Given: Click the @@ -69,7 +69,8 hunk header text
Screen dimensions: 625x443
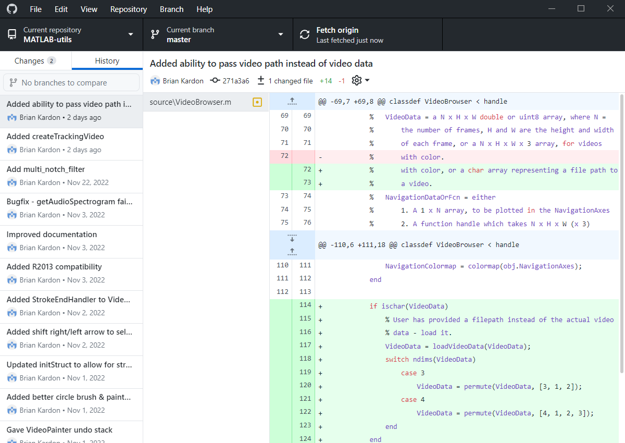Looking at the screenshot, I should [x=413, y=102].
